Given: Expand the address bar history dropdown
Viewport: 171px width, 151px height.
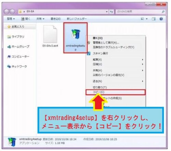Looking at the screenshot, I should pyautogui.click(x=107, y=12).
